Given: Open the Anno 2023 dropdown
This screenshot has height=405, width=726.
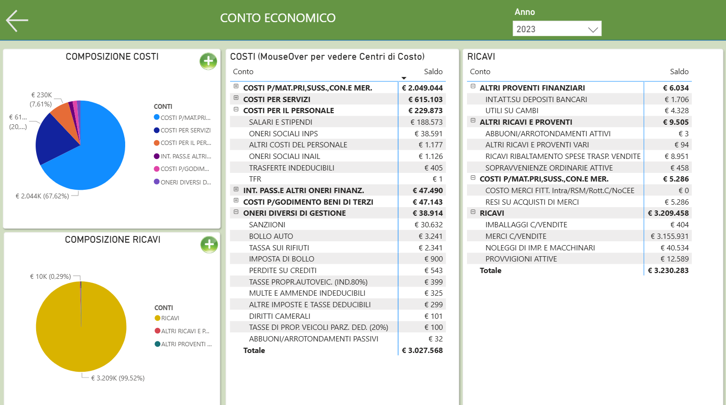Looking at the screenshot, I should coord(557,29).
